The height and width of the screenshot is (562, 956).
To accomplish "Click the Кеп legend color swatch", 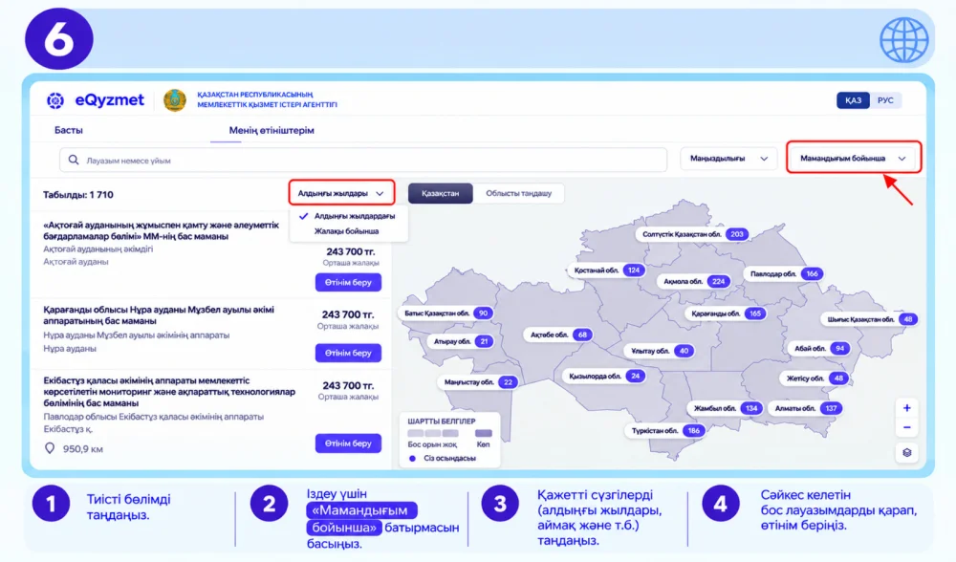I will (x=484, y=433).
